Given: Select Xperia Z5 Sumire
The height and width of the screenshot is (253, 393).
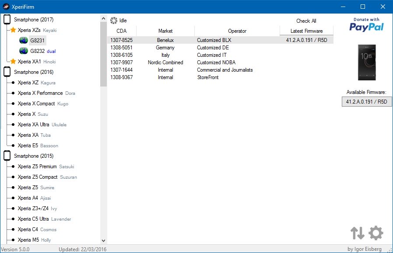Looking at the screenshot, I should (x=36, y=187).
